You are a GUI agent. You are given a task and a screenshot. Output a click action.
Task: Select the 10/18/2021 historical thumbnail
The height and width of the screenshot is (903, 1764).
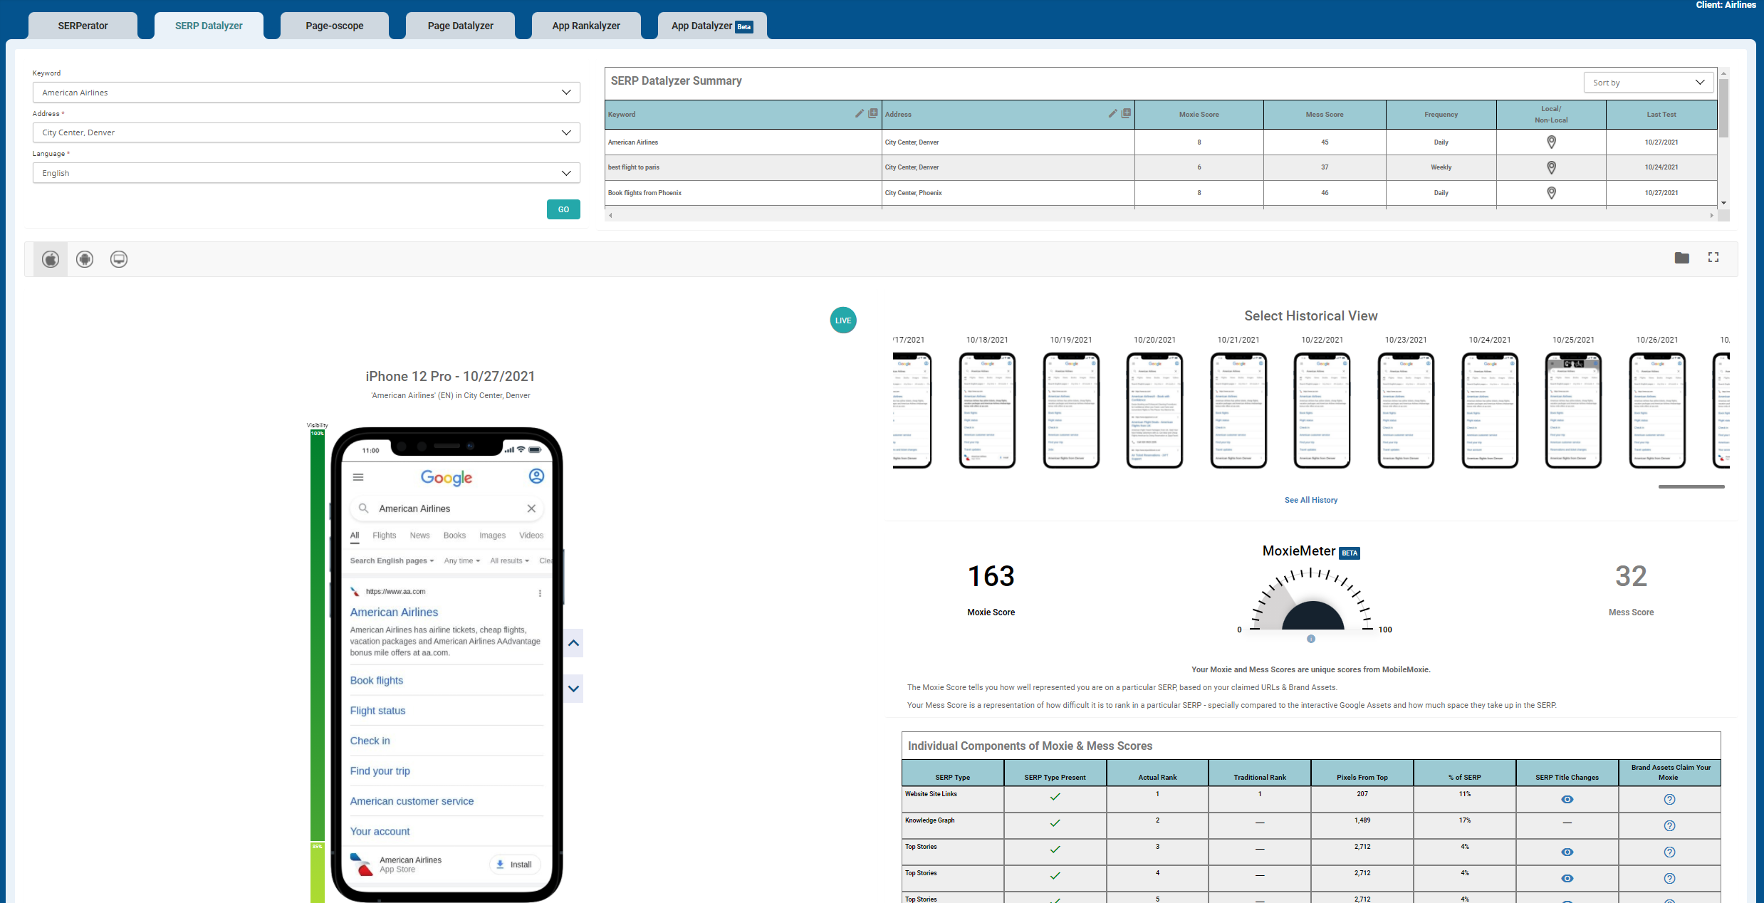coord(987,410)
